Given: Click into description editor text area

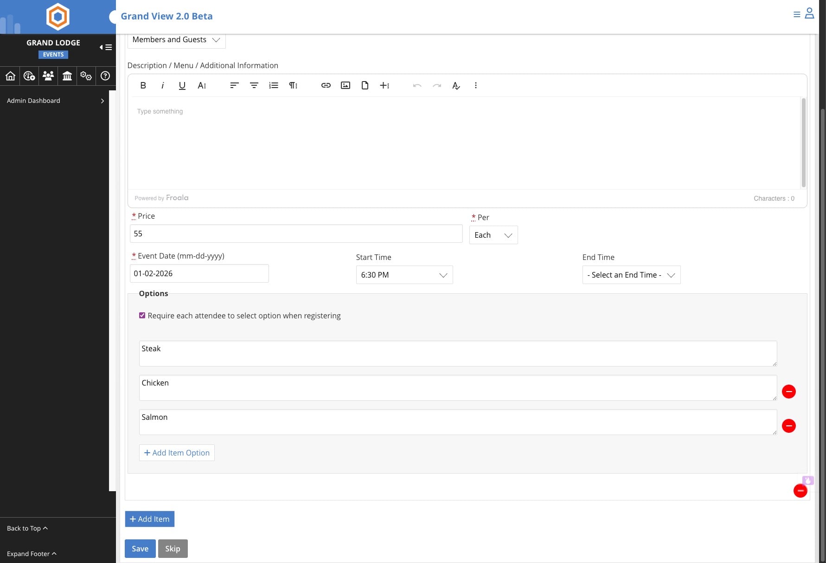Looking at the screenshot, I should (464, 143).
